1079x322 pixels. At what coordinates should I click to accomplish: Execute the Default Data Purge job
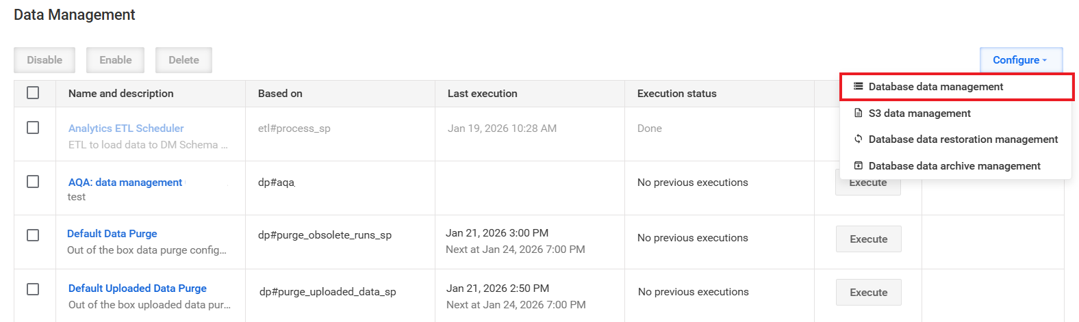click(x=868, y=239)
